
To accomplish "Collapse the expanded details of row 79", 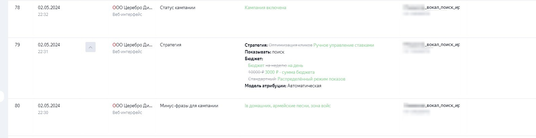I will [90, 47].
